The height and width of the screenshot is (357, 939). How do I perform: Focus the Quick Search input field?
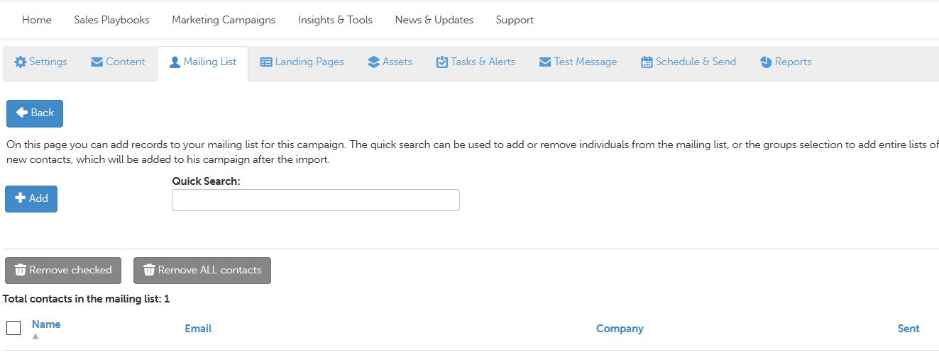click(316, 200)
